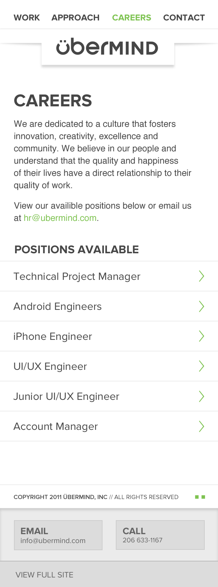The width and height of the screenshot is (218, 587).
Task: Open Technical Project Manager position
Action: click(109, 276)
